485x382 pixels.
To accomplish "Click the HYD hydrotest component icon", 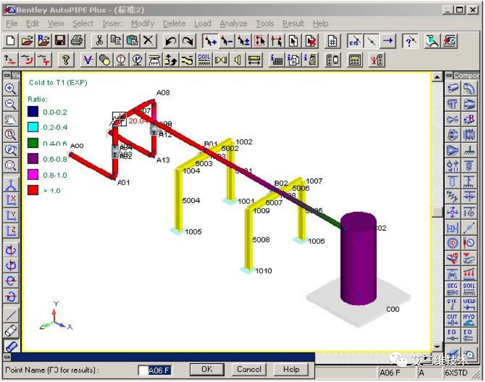I will pos(469,319).
